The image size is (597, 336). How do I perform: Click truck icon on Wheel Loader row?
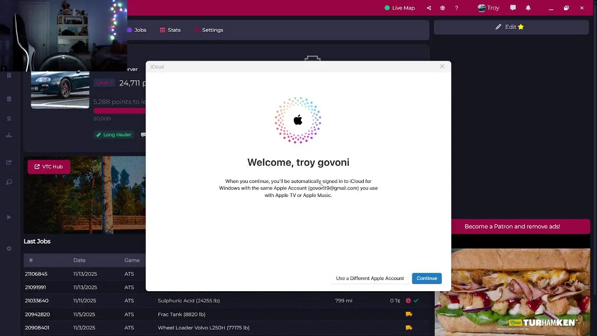pyautogui.click(x=409, y=328)
